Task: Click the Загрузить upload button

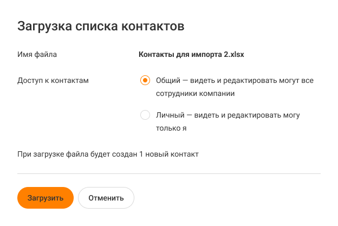Action: click(x=45, y=198)
